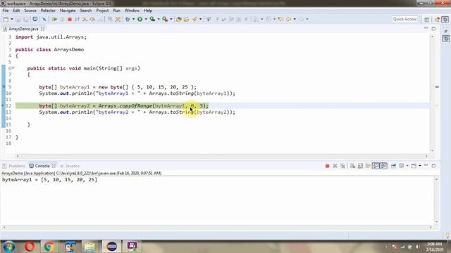Click the External Tools run icon
The width and height of the screenshot is (451, 253).
[x=165, y=19]
